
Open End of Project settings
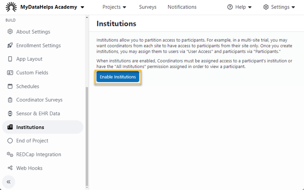click(x=32, y=141)
